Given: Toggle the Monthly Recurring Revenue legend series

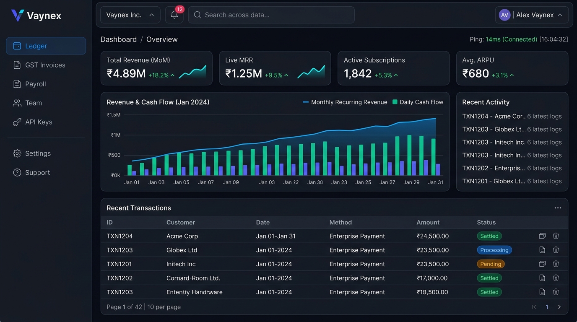Looking at the screenshot, I should [x=345, y=102].
